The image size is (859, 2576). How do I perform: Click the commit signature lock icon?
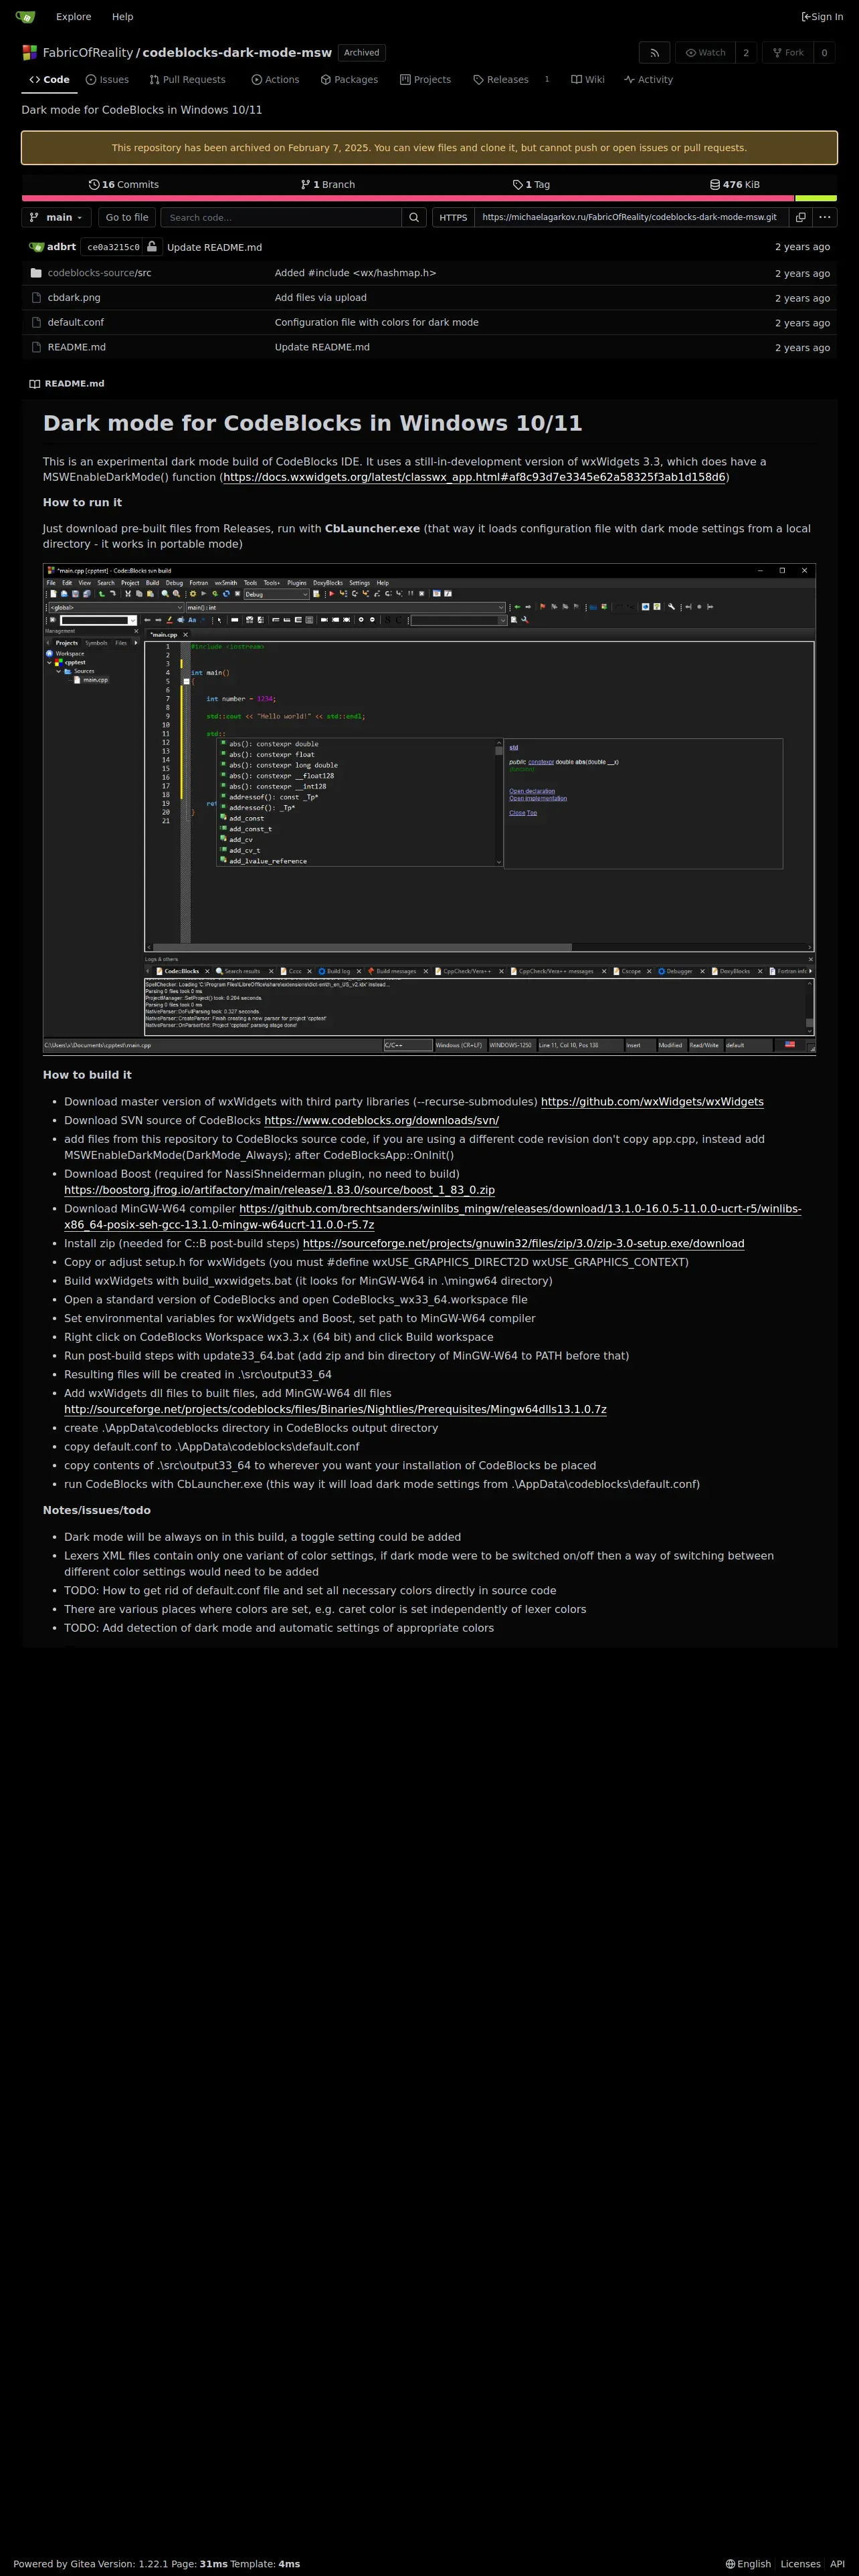tap(151, 247)
